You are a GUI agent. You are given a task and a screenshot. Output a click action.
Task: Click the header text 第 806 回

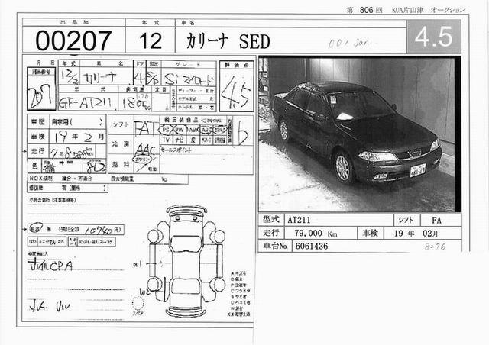[364, 10]
